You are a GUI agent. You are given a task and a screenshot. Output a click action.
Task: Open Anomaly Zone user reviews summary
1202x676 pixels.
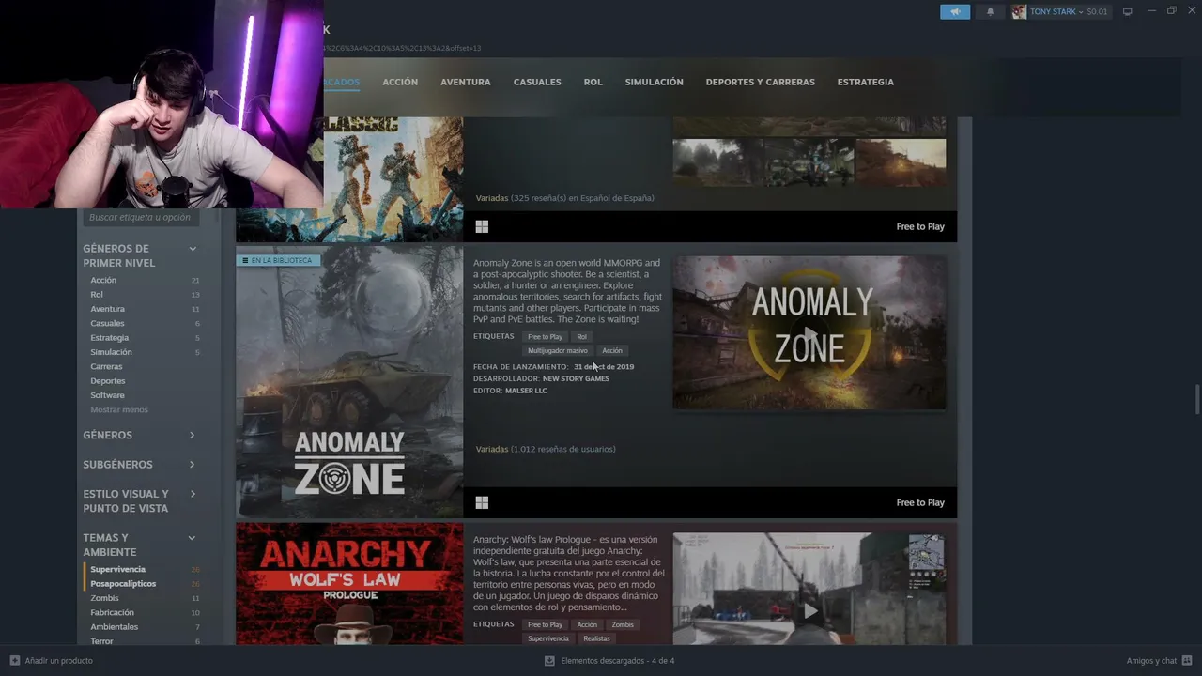546,449
